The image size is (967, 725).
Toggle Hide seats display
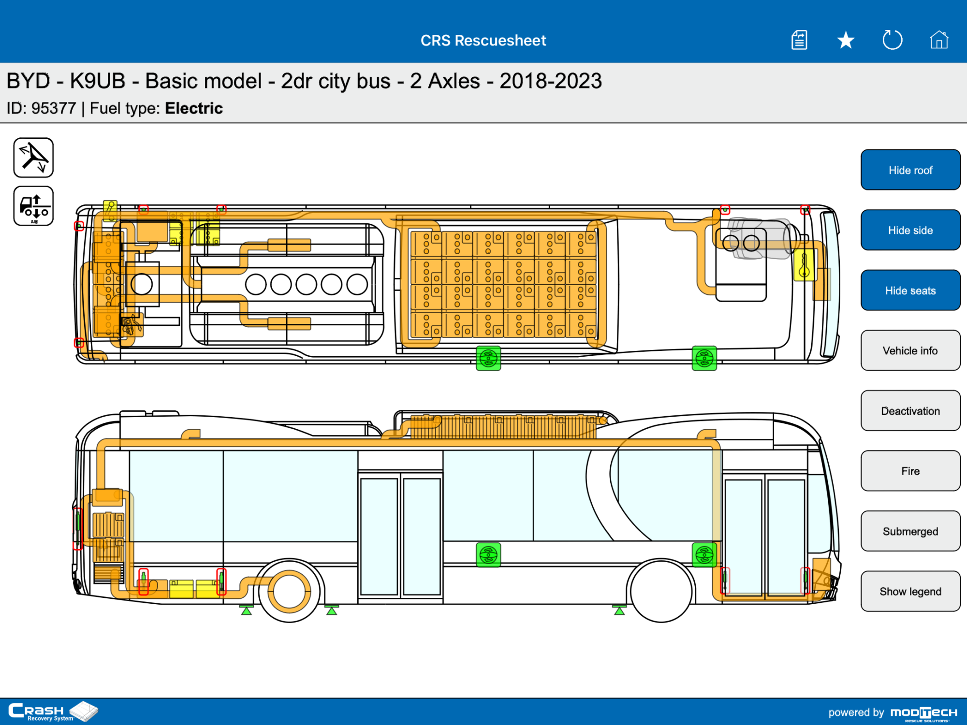tap(910, 290)
